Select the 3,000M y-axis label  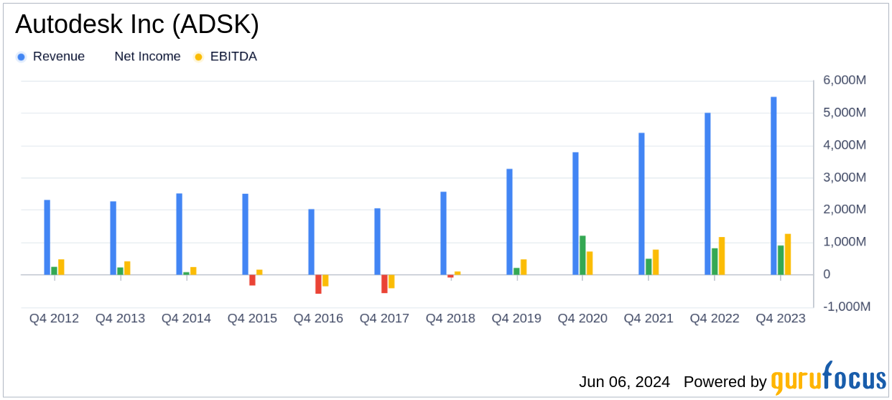(844, 177)
